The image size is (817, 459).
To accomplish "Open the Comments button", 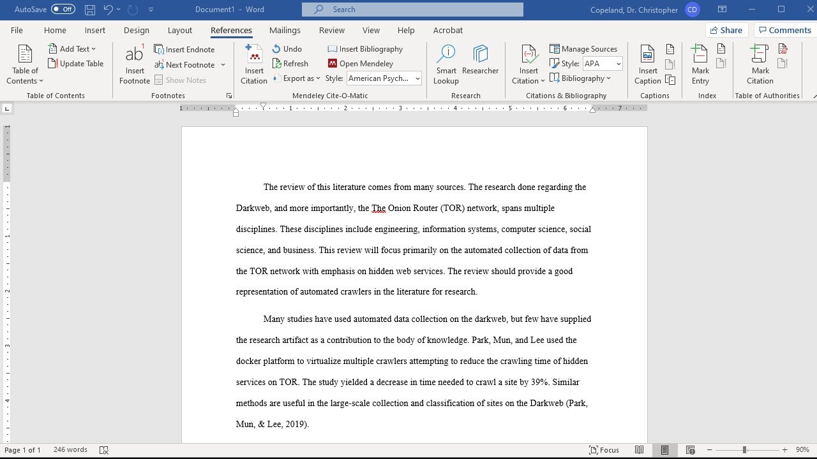I will pos(784,30).
